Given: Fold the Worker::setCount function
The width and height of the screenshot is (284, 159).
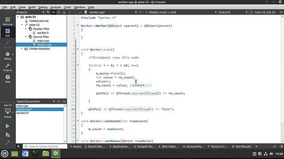Looking at the screenshot, I should pos(78,121).
